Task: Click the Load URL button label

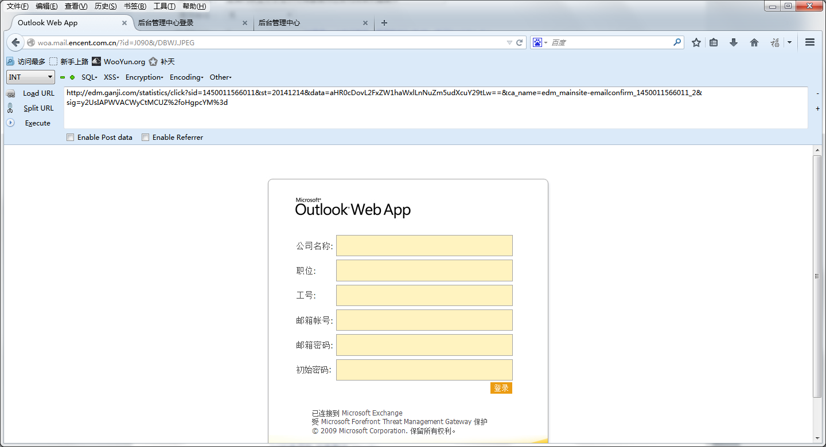Action: [39, 93]
